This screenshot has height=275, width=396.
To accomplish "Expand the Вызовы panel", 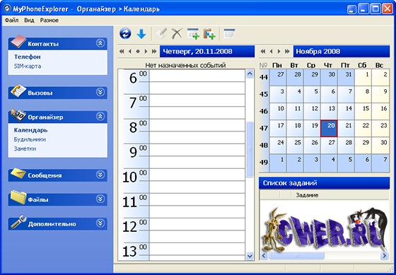I will coord(100,93).
